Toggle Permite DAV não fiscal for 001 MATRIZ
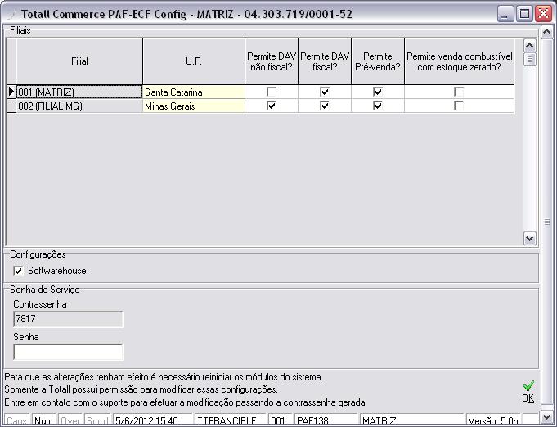Image resolution: width=557 pixels, height=427 pixels. click(x=272, y=92)
